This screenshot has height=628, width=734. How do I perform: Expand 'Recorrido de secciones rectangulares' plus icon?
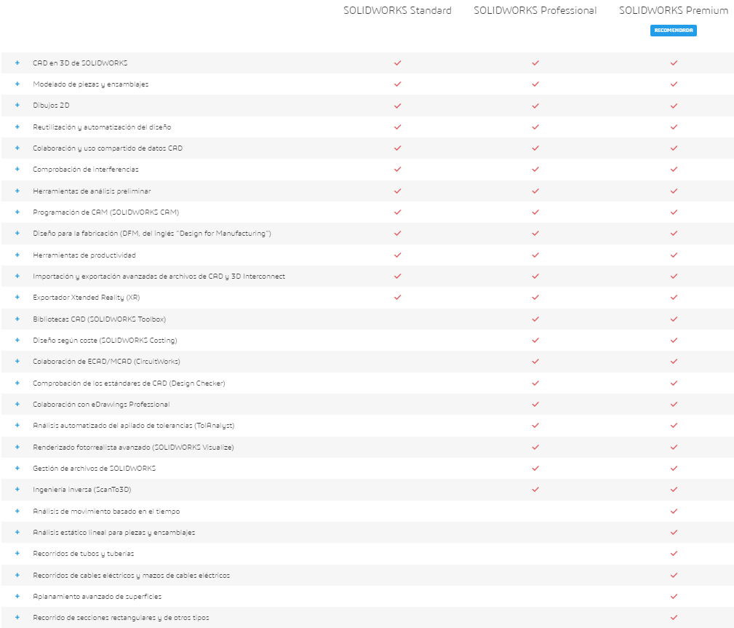(x=17, y=618)
